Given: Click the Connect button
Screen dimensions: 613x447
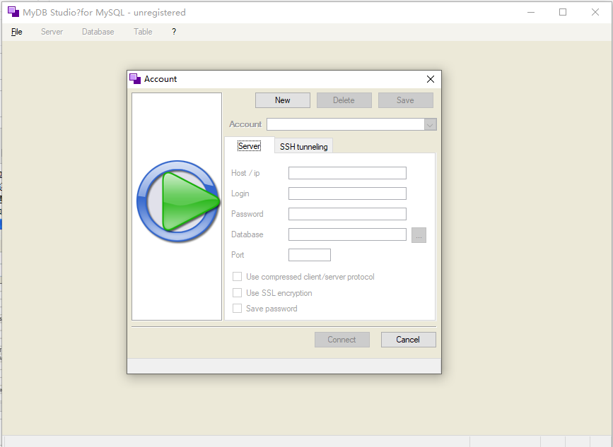Looking at the screenshot, I should pos(342,340).
